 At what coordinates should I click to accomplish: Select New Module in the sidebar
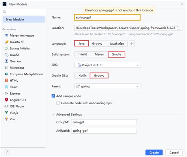point(24,19)
